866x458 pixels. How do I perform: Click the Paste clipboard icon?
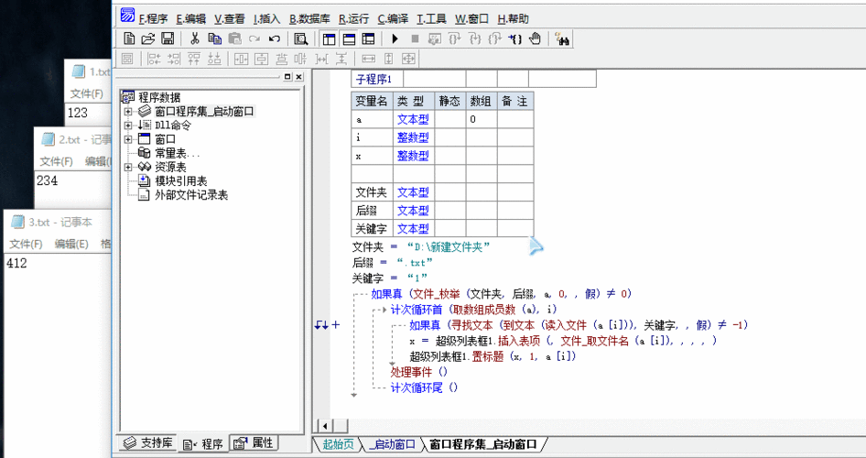pyautogui.click(x=234, y=38)
